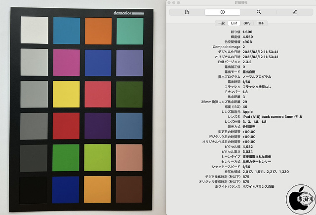This screenshot has height=215, width=316.
Task: Select the brown color patch
Action: point(130,190)
